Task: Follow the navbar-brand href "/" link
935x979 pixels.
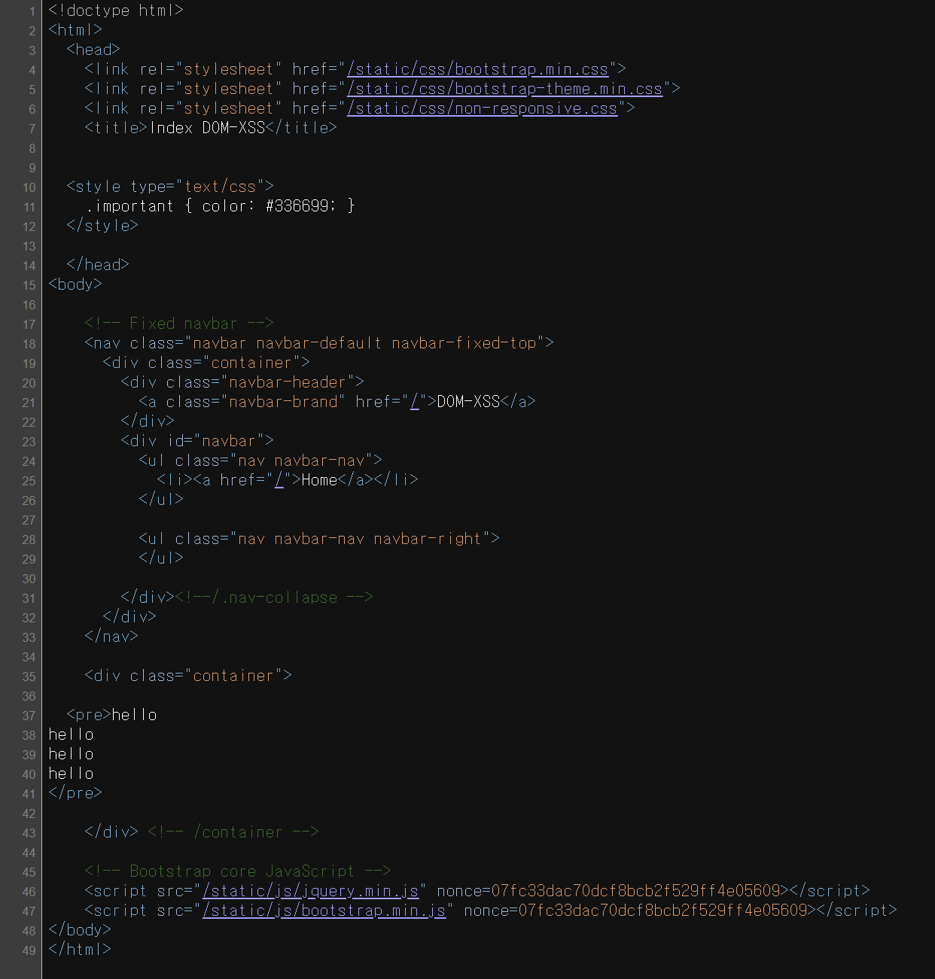Action: [414, 402]
